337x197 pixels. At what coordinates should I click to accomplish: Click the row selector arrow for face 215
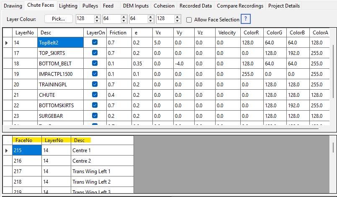tap(7, 150)
